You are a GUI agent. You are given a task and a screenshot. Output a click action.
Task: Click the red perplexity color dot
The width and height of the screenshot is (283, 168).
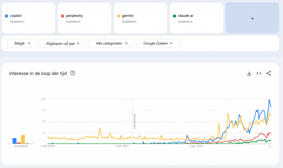62,16
